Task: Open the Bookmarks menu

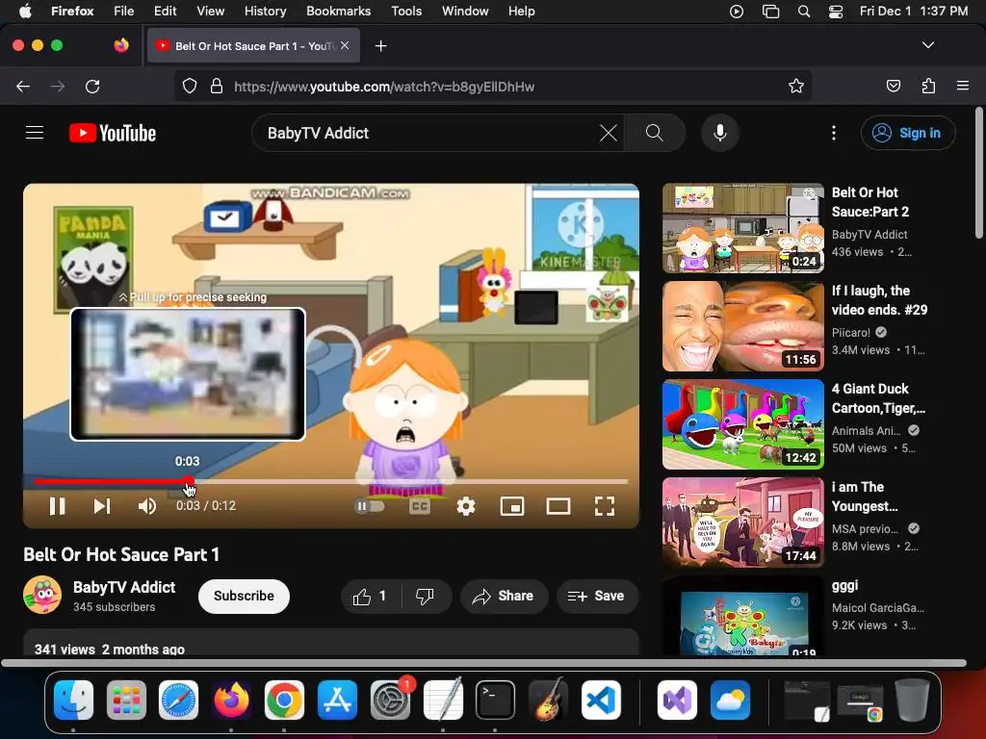Action: (338, 12)
